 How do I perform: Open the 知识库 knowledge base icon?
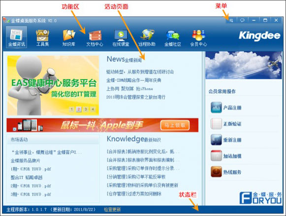coord(69,37)
